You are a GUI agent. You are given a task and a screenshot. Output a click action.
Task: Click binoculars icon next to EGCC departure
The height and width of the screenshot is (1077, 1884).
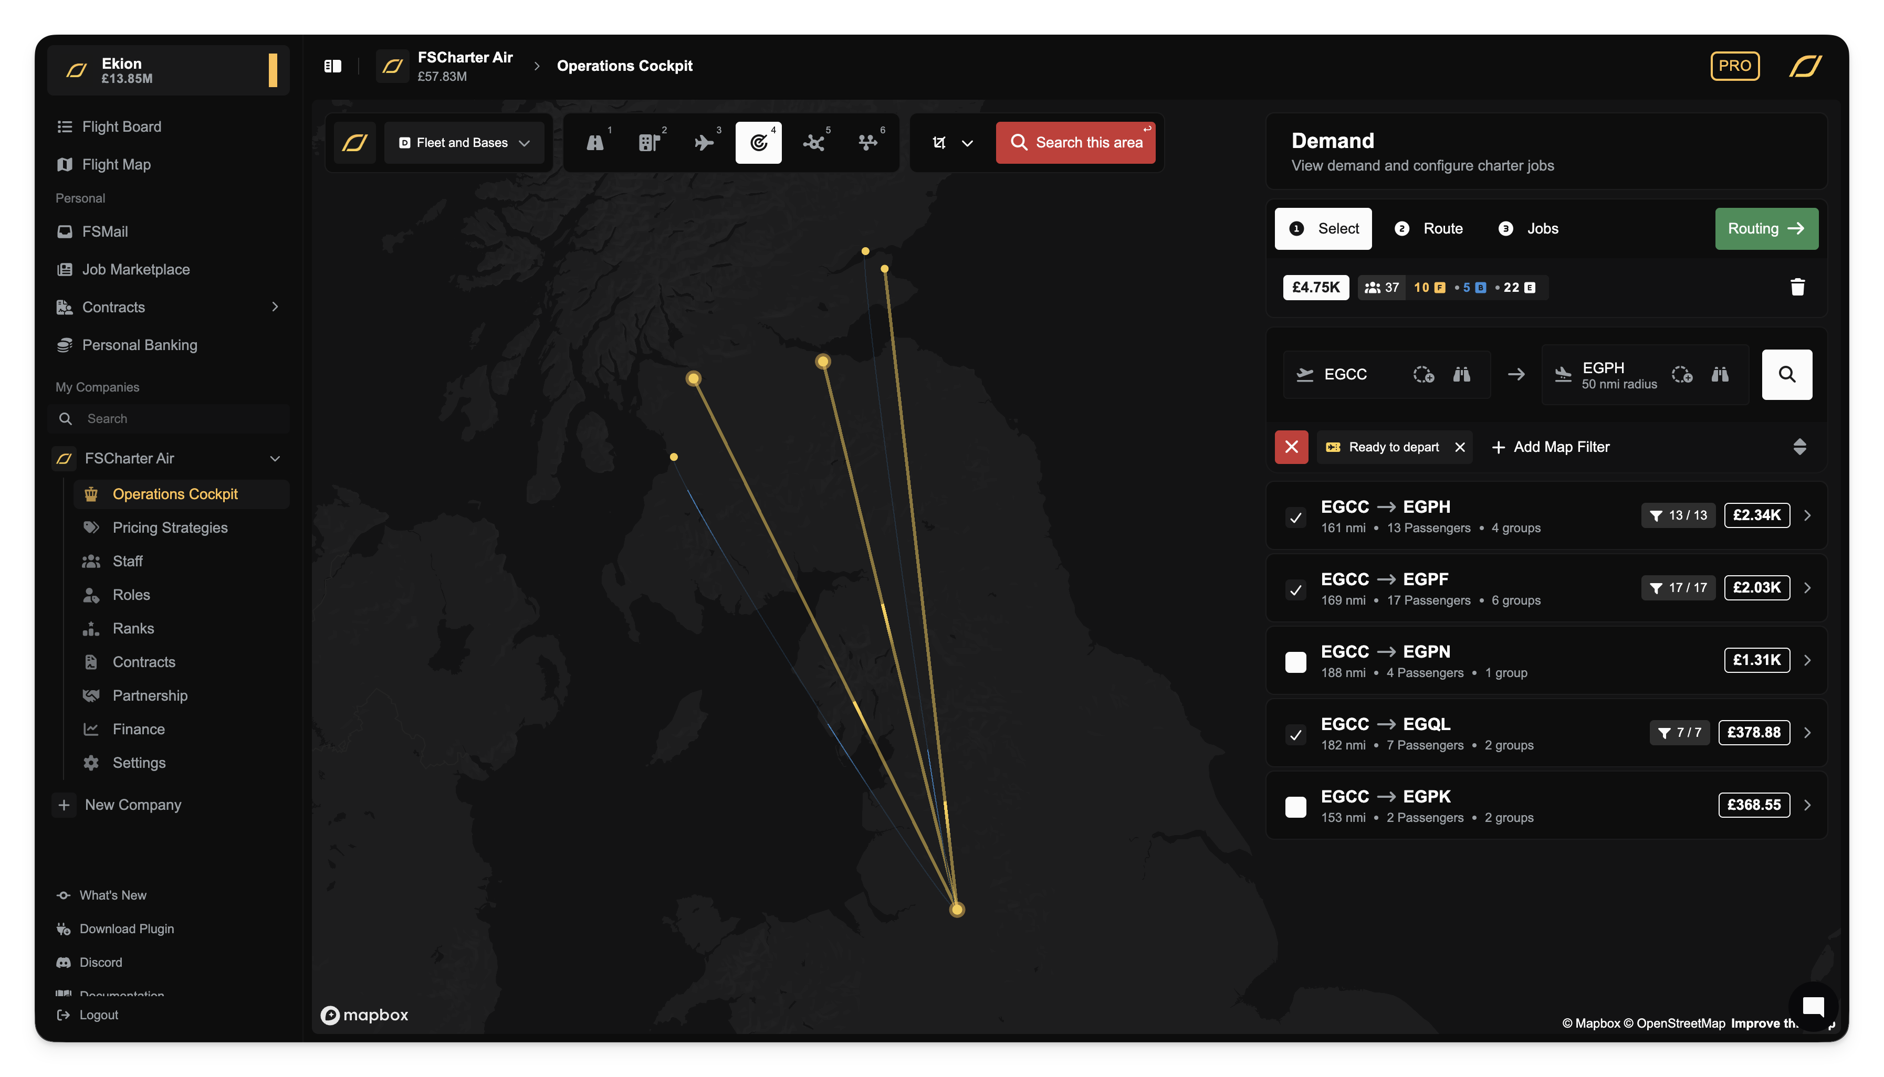point(1461,374)
